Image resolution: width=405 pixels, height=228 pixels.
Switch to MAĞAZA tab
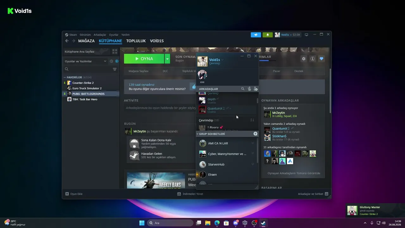pyautogui.click(x=86, y=41)
